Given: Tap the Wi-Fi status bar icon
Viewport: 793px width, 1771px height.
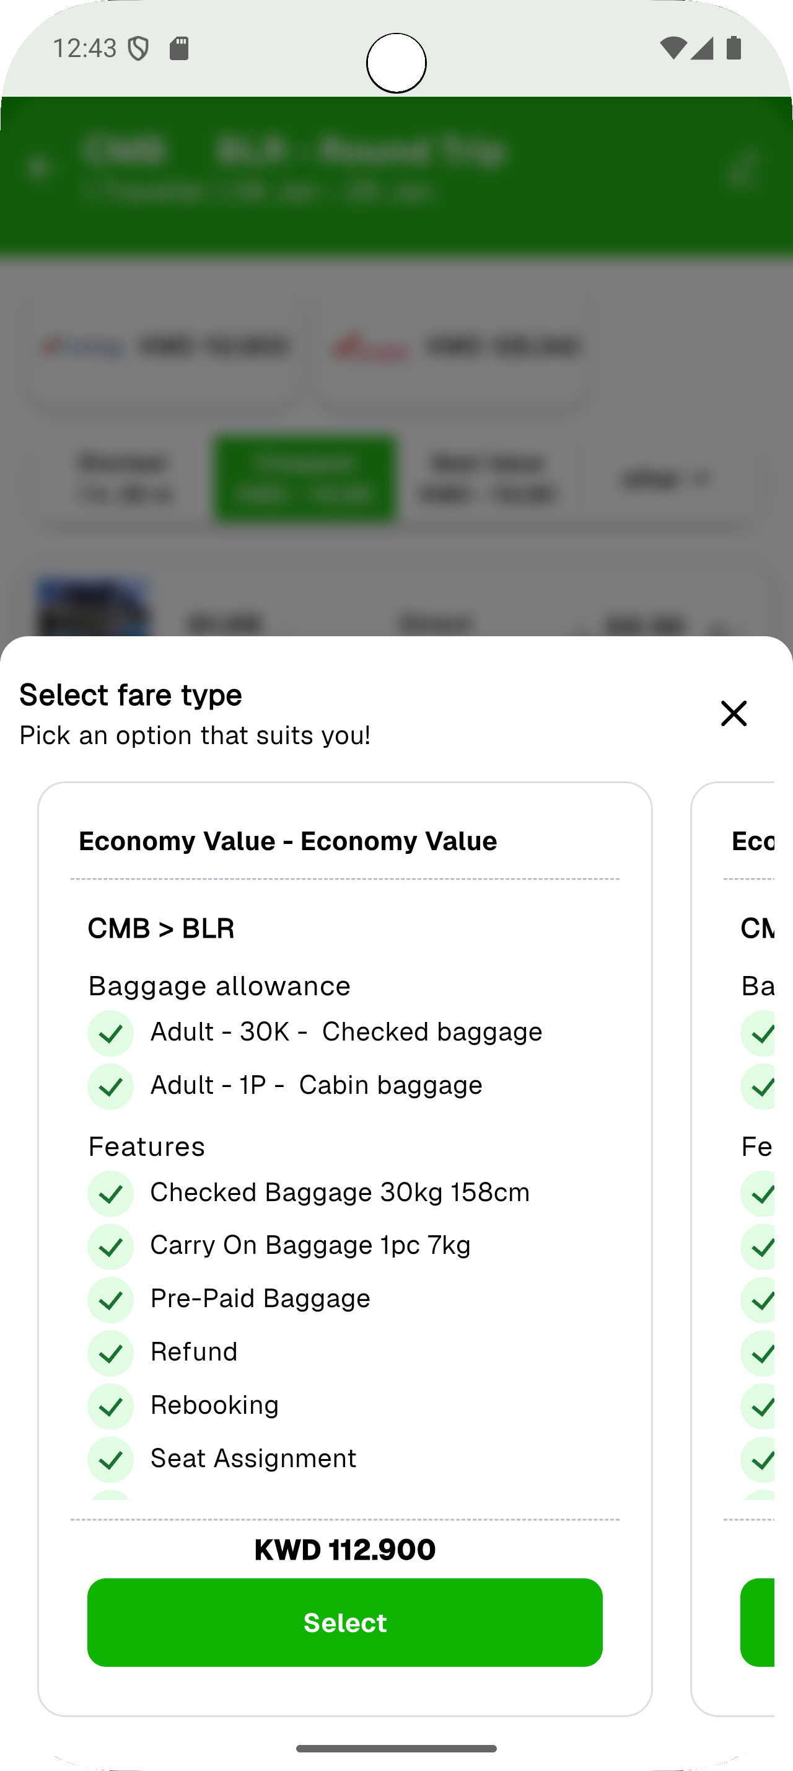Looking at the screenshot, I should click(x=672, y=48).
